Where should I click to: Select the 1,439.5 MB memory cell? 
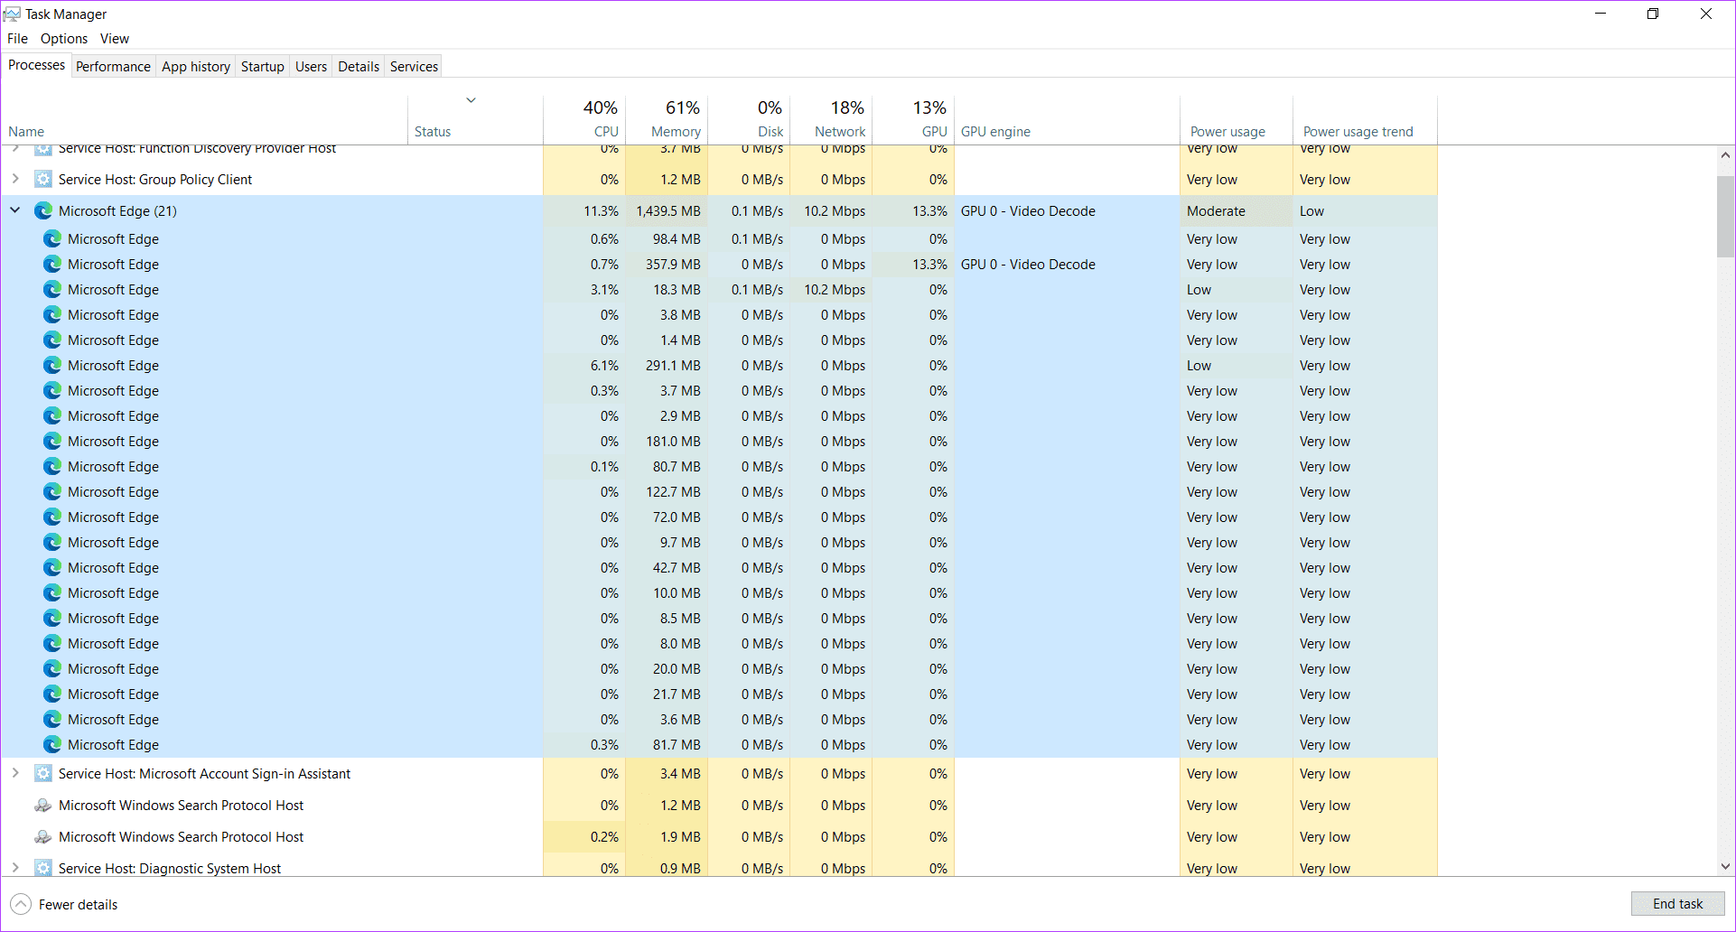pyautogui.click(x=667, y=210)
